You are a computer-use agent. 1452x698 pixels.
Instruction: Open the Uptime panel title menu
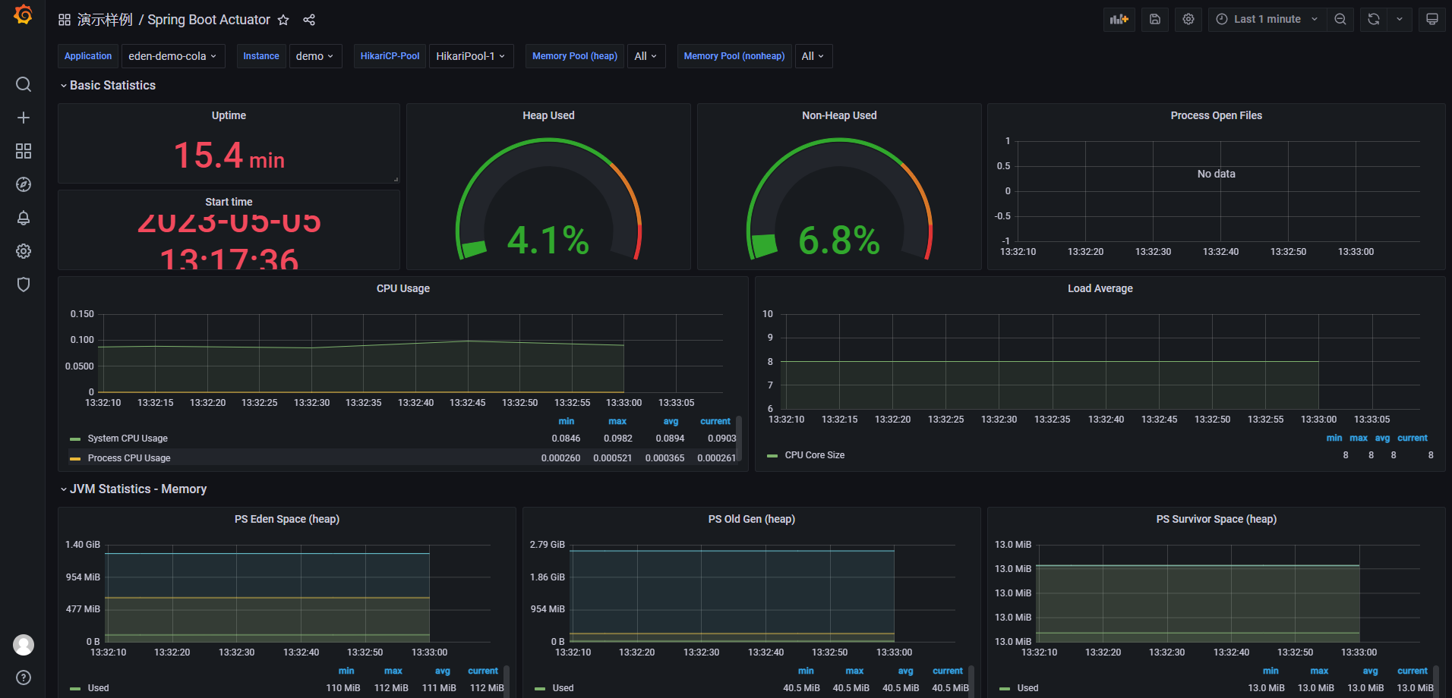coord(229,115)
